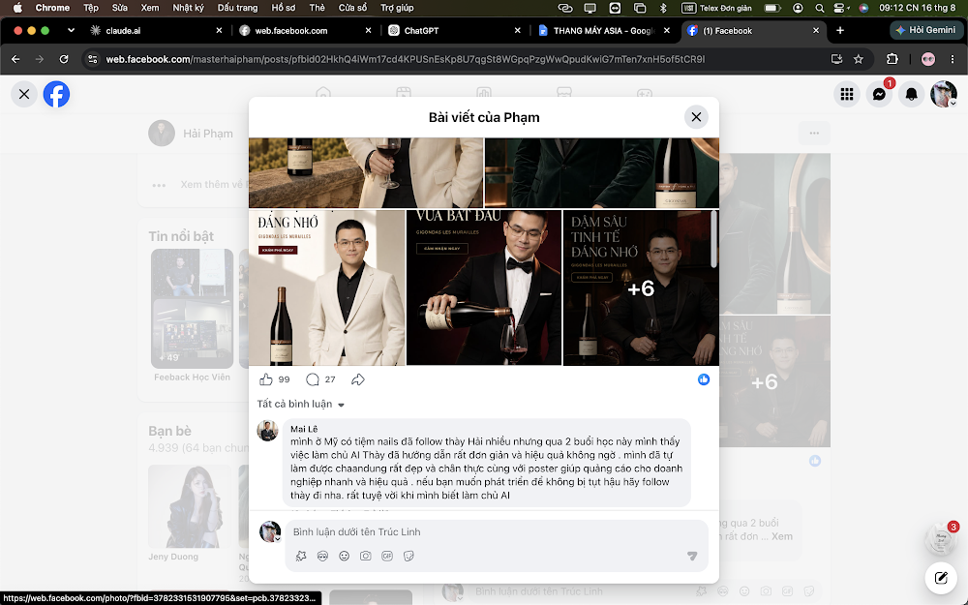Viewport: 968px width, 605px height.
Task: Click the Tin nổi bật heading
Action: [181, 236]
